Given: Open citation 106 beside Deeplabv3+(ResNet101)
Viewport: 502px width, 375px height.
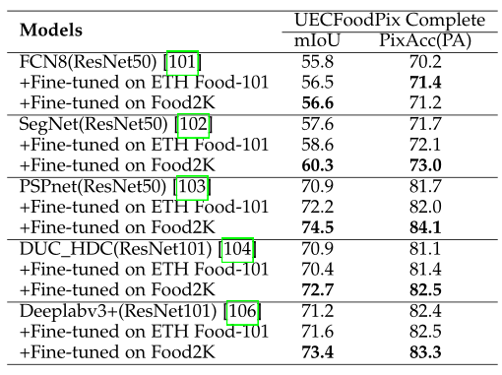Looking at the screenshot, I should click(242, 313).
